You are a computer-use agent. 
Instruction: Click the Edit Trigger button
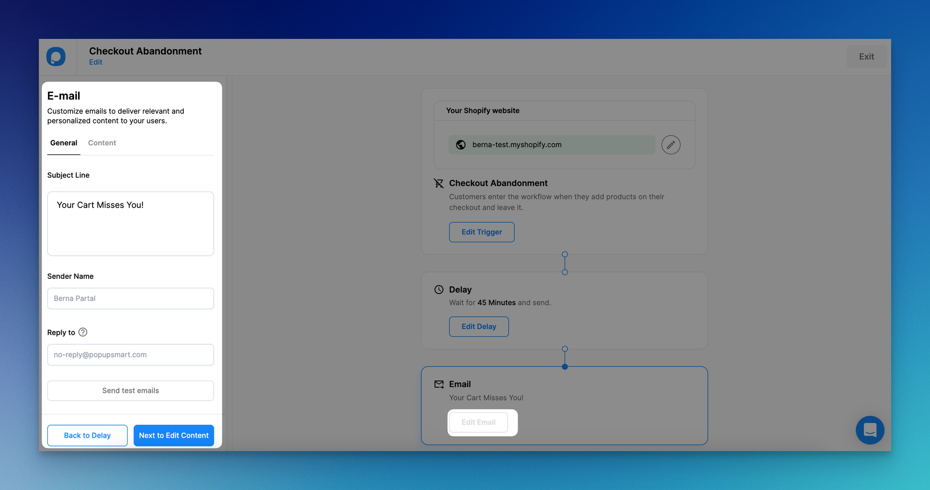(x=482, y=232)
